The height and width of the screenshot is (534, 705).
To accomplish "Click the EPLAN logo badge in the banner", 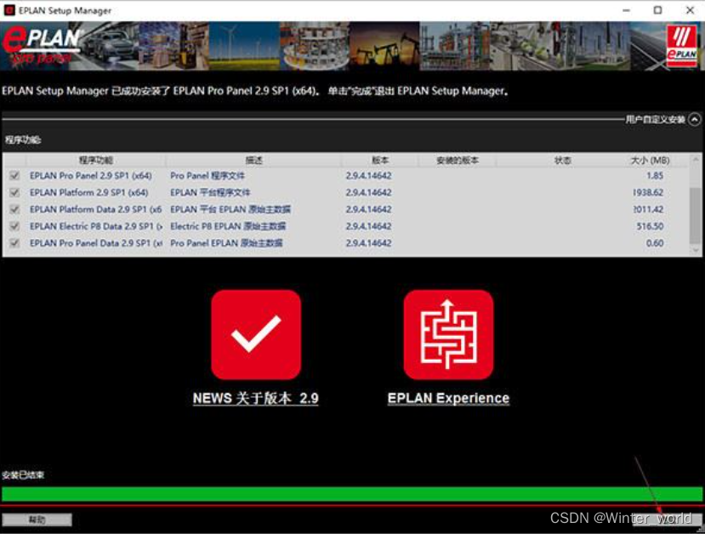I will tap(682, 46).
